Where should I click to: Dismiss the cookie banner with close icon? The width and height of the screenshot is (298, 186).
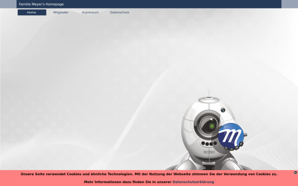(x=296, y=173)
